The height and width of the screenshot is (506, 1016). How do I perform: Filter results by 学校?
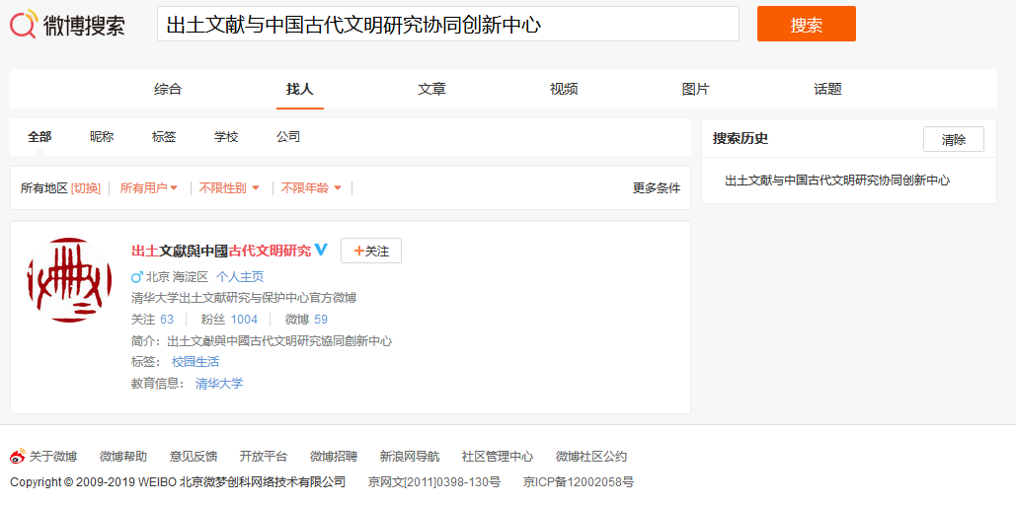pyautogui.click(x=226, y=137)
